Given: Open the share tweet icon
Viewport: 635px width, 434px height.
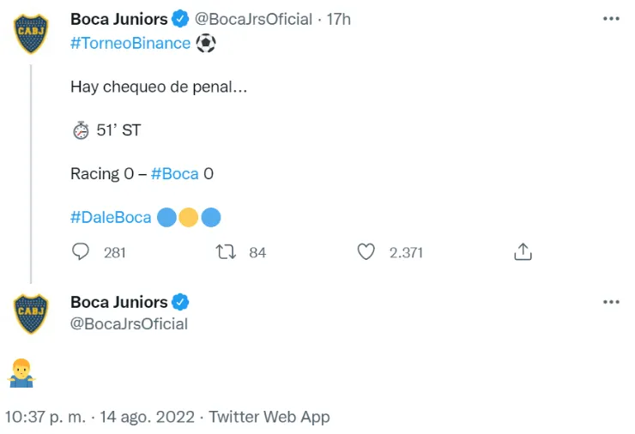Looking at the screenshot, I should click(x=523, y=252).
